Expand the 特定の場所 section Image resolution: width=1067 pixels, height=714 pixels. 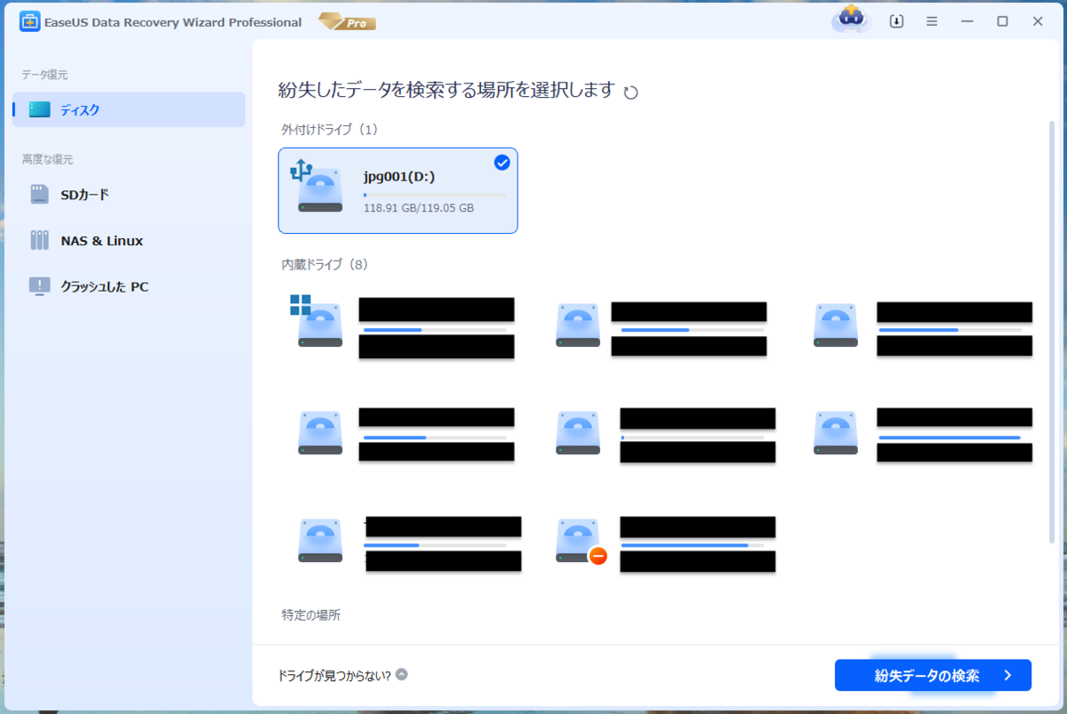tap(309, 614)
